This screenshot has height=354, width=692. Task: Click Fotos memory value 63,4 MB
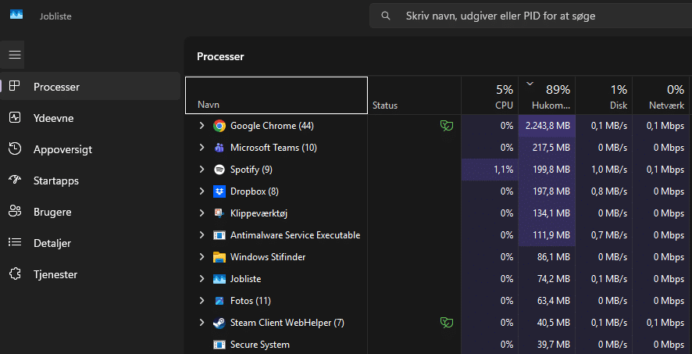tap(554, 301)
